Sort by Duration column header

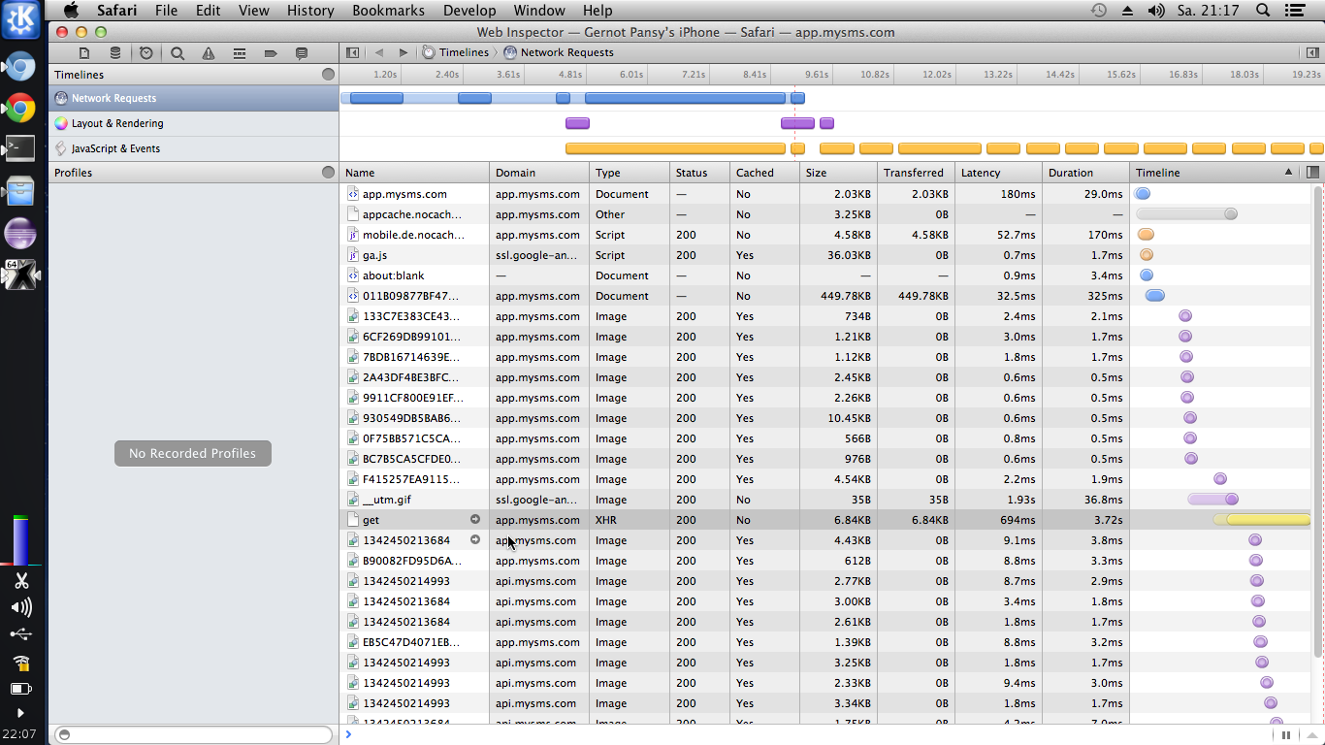[1085, 173]
